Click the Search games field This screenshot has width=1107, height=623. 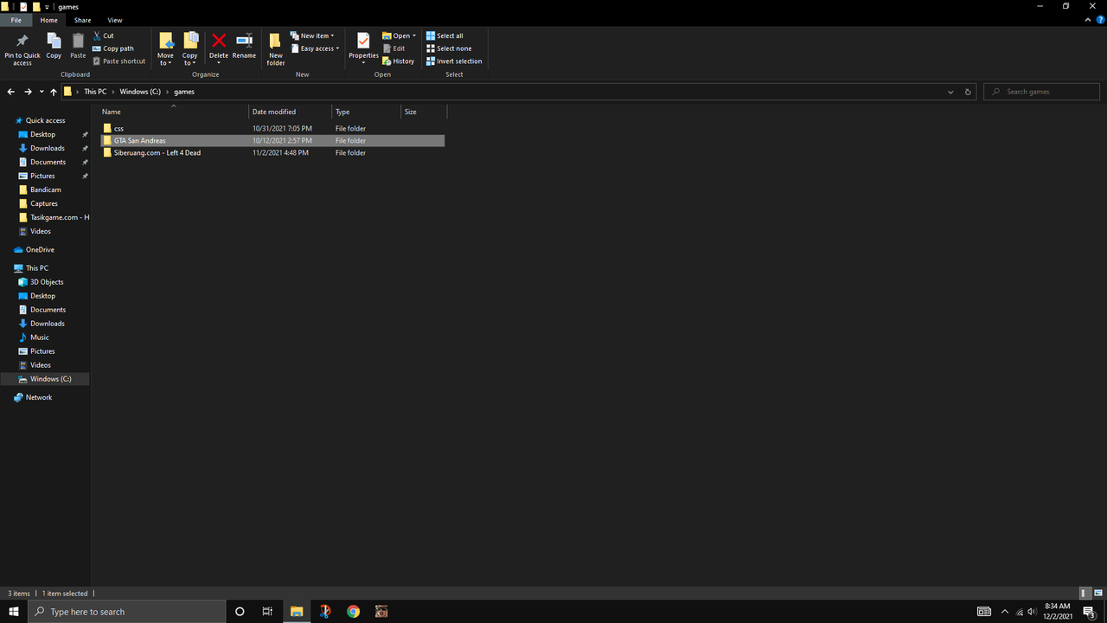click(x=1042, y=92)
